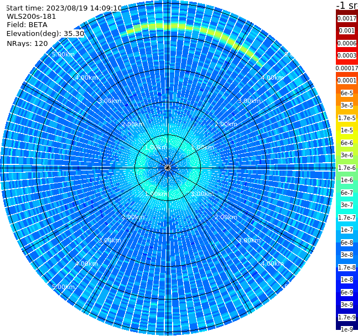358x336 pixels.
Task: Select the 0.001 colorbar tick label
Action: coord(347,30)
